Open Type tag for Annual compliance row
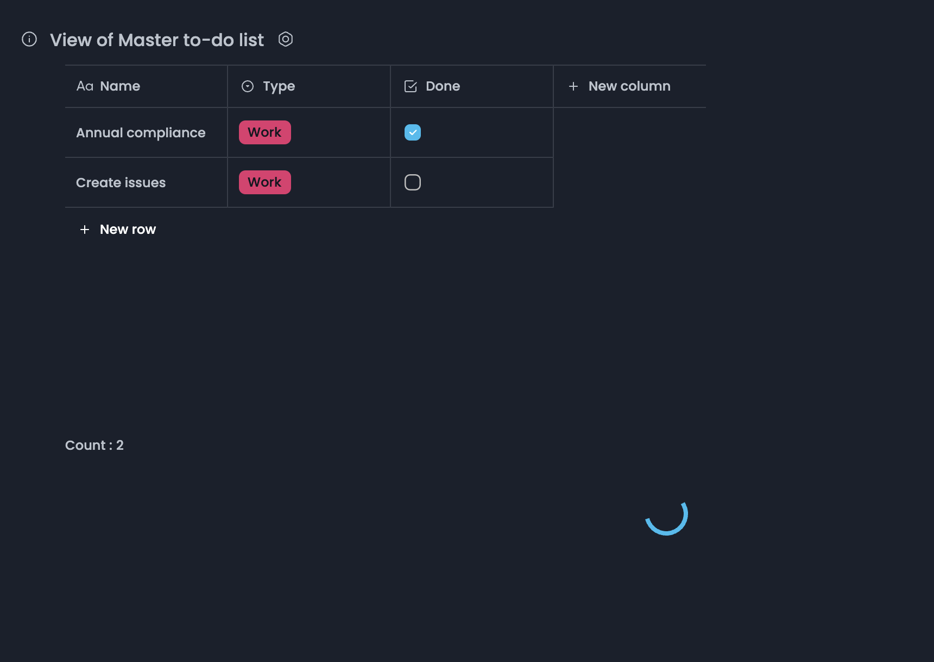Viewport: 934px width, 662px height. tap(265, 132)
